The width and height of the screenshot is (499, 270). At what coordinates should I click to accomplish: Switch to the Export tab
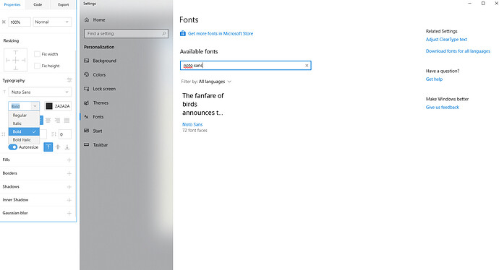pyautogui.click(x=64, y=4)
